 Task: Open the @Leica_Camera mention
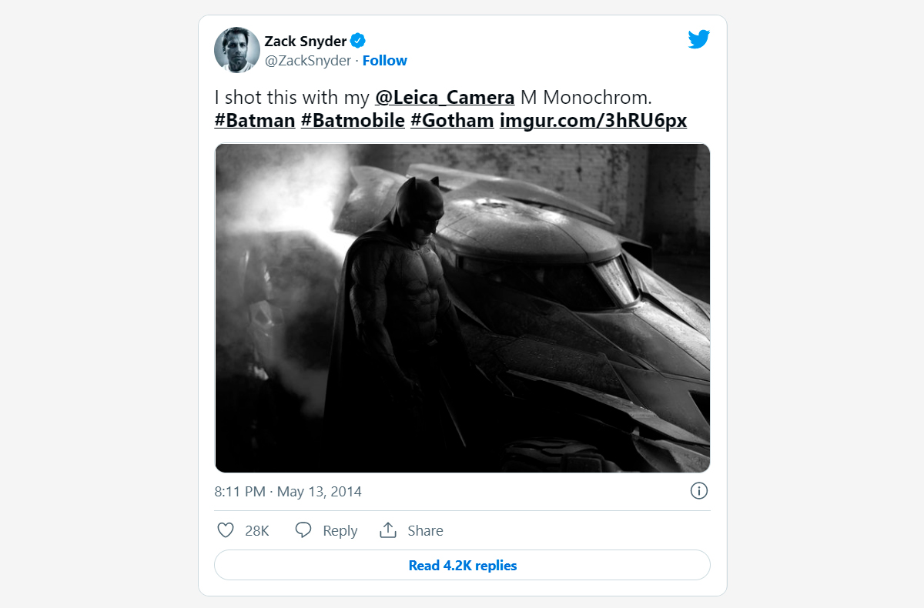click(x=444, y=98)
